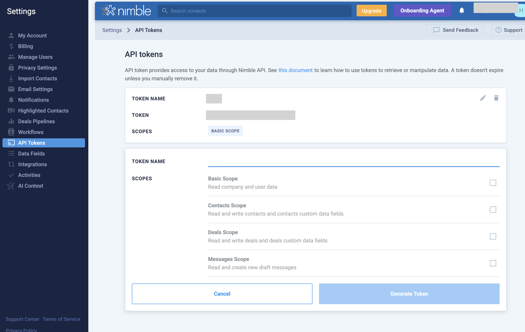Click the AI Context sparkle icon
Image resolution: width=525 pixels, height=332 pixels.
coord(11,186)
